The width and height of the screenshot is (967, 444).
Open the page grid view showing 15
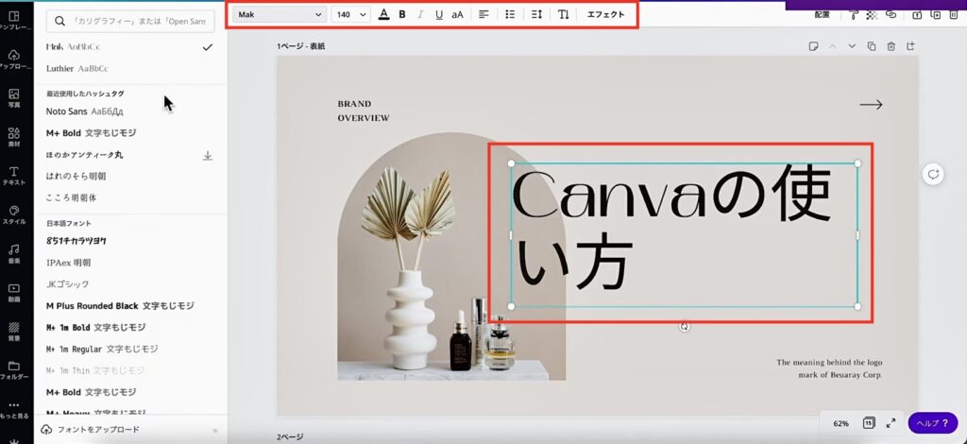[x=869, y=423]
